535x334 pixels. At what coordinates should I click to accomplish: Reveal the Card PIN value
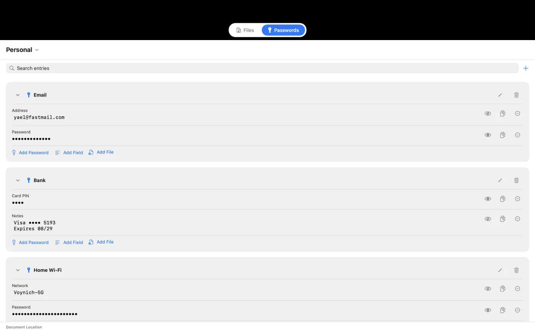pyautogui.click(x=488, y=199)
